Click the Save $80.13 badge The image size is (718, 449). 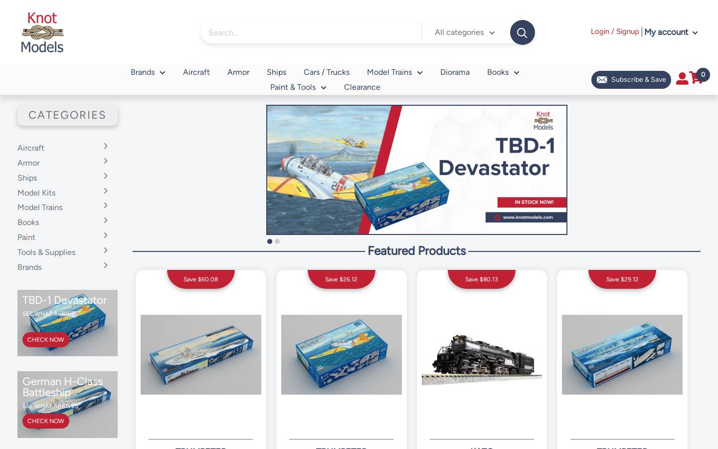(482, 279)
